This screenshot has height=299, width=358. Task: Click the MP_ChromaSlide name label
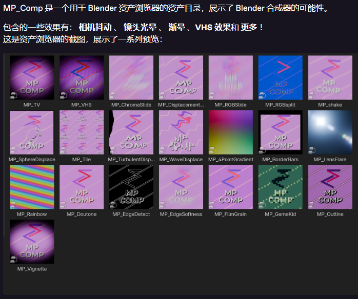[131, 105]
